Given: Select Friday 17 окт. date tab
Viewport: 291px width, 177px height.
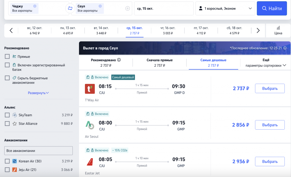Looking at the screenshot, I should (x=201, y=30).
